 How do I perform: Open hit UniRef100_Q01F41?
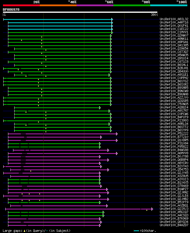coord(174,26)
